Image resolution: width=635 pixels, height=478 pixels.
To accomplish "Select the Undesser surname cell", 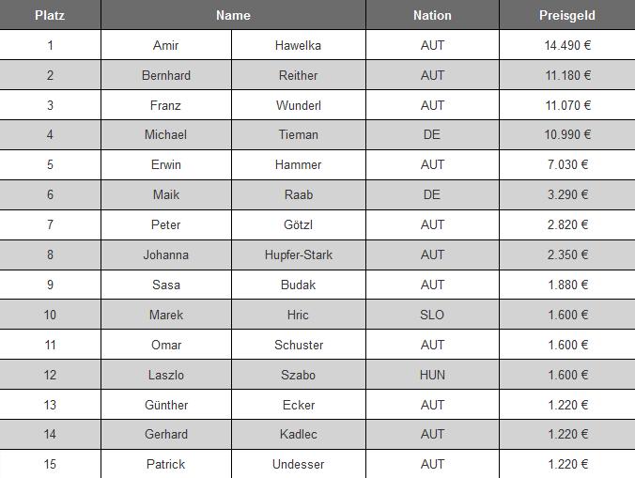I will [x=299, y=464].
